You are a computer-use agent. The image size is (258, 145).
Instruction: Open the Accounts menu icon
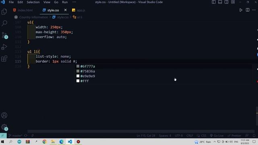(4, 115)
